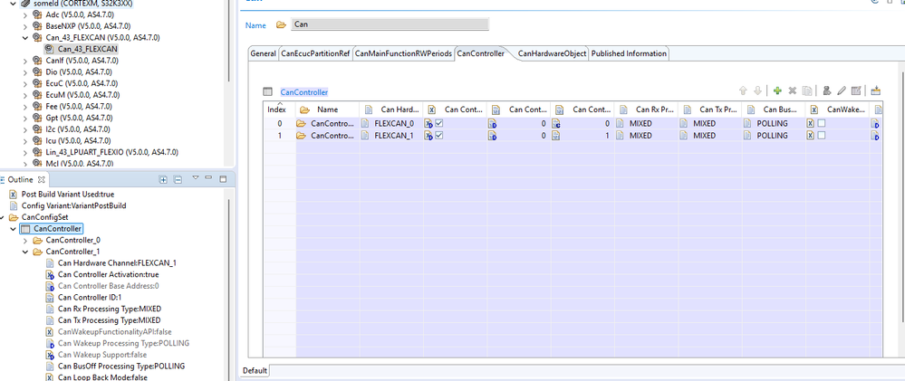Viewport: 905px width, 381px height.
Task: Select the CanController tab
Action: coord(481,53)
